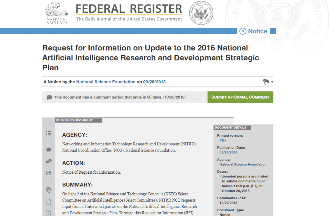Click the circled N Notice icon
Screen dimensions: 329x216
pyautogui.click(x=243, y=31)
